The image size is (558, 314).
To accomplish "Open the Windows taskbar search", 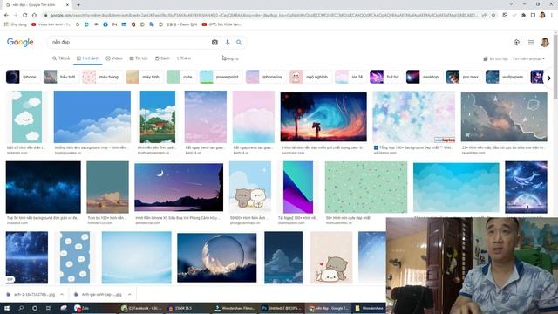I will coord(21,308).
